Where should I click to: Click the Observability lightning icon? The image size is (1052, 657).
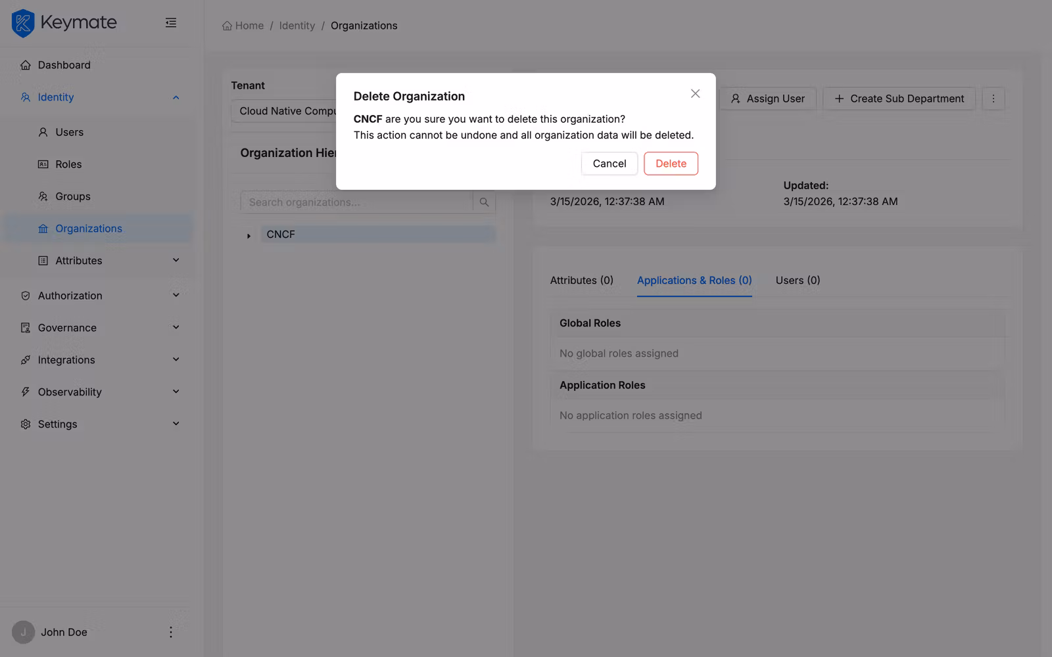point(25,392)
